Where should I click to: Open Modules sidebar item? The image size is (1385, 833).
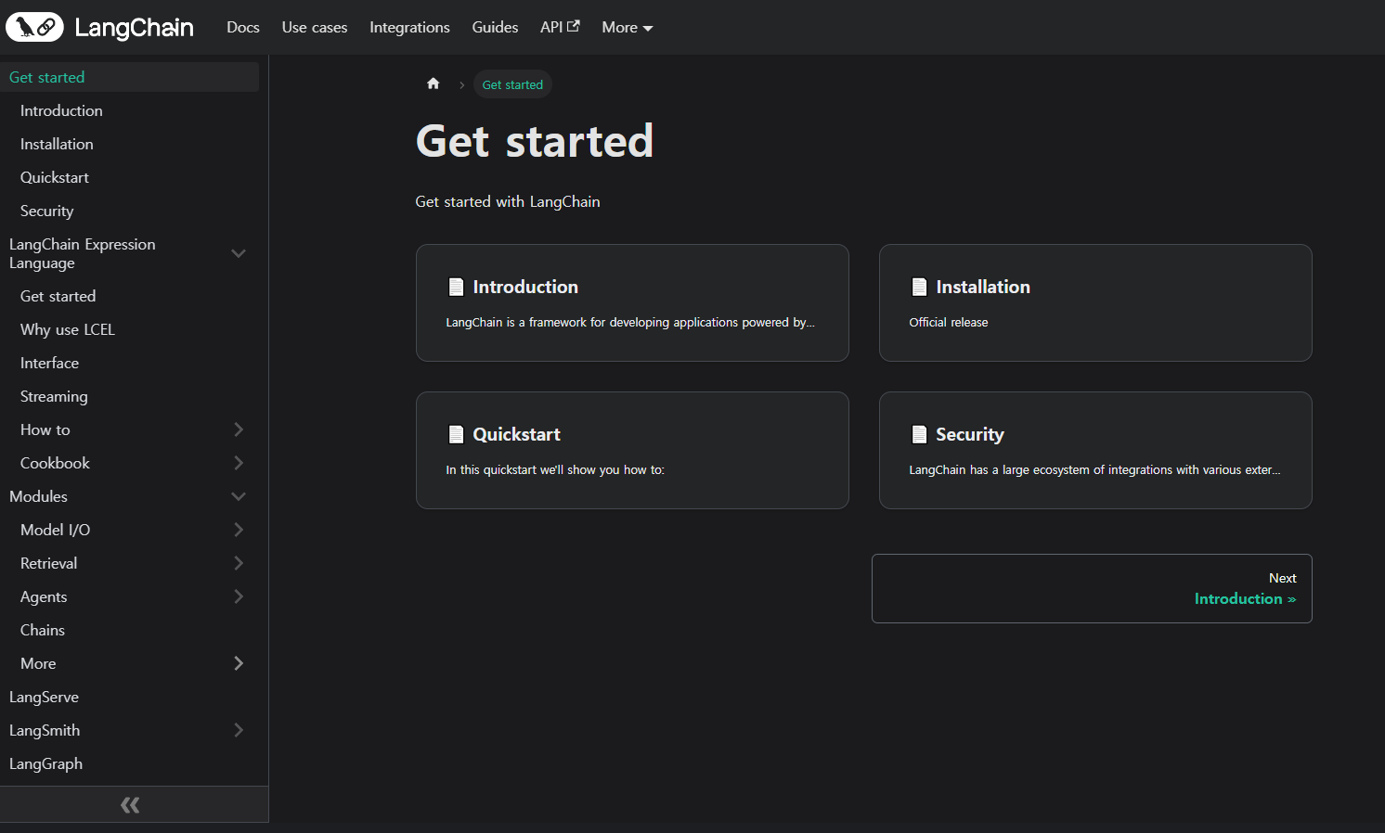(x=38, y=496)
